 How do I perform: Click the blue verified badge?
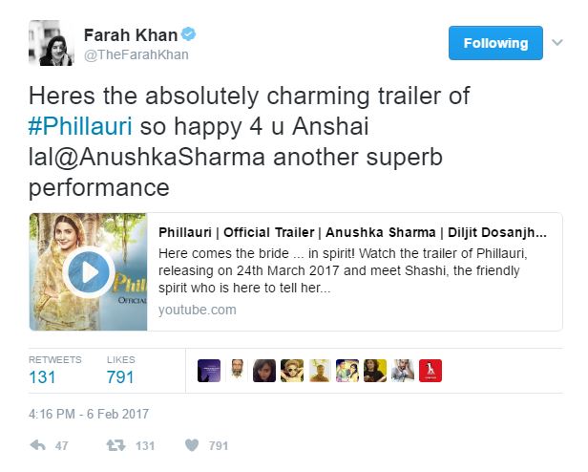point(189,35)
